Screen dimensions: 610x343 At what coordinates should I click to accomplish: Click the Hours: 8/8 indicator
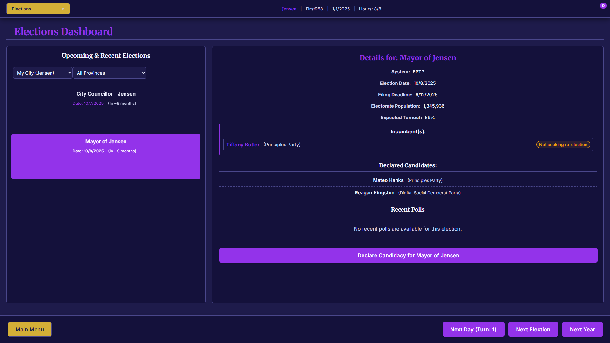[370, 9]
